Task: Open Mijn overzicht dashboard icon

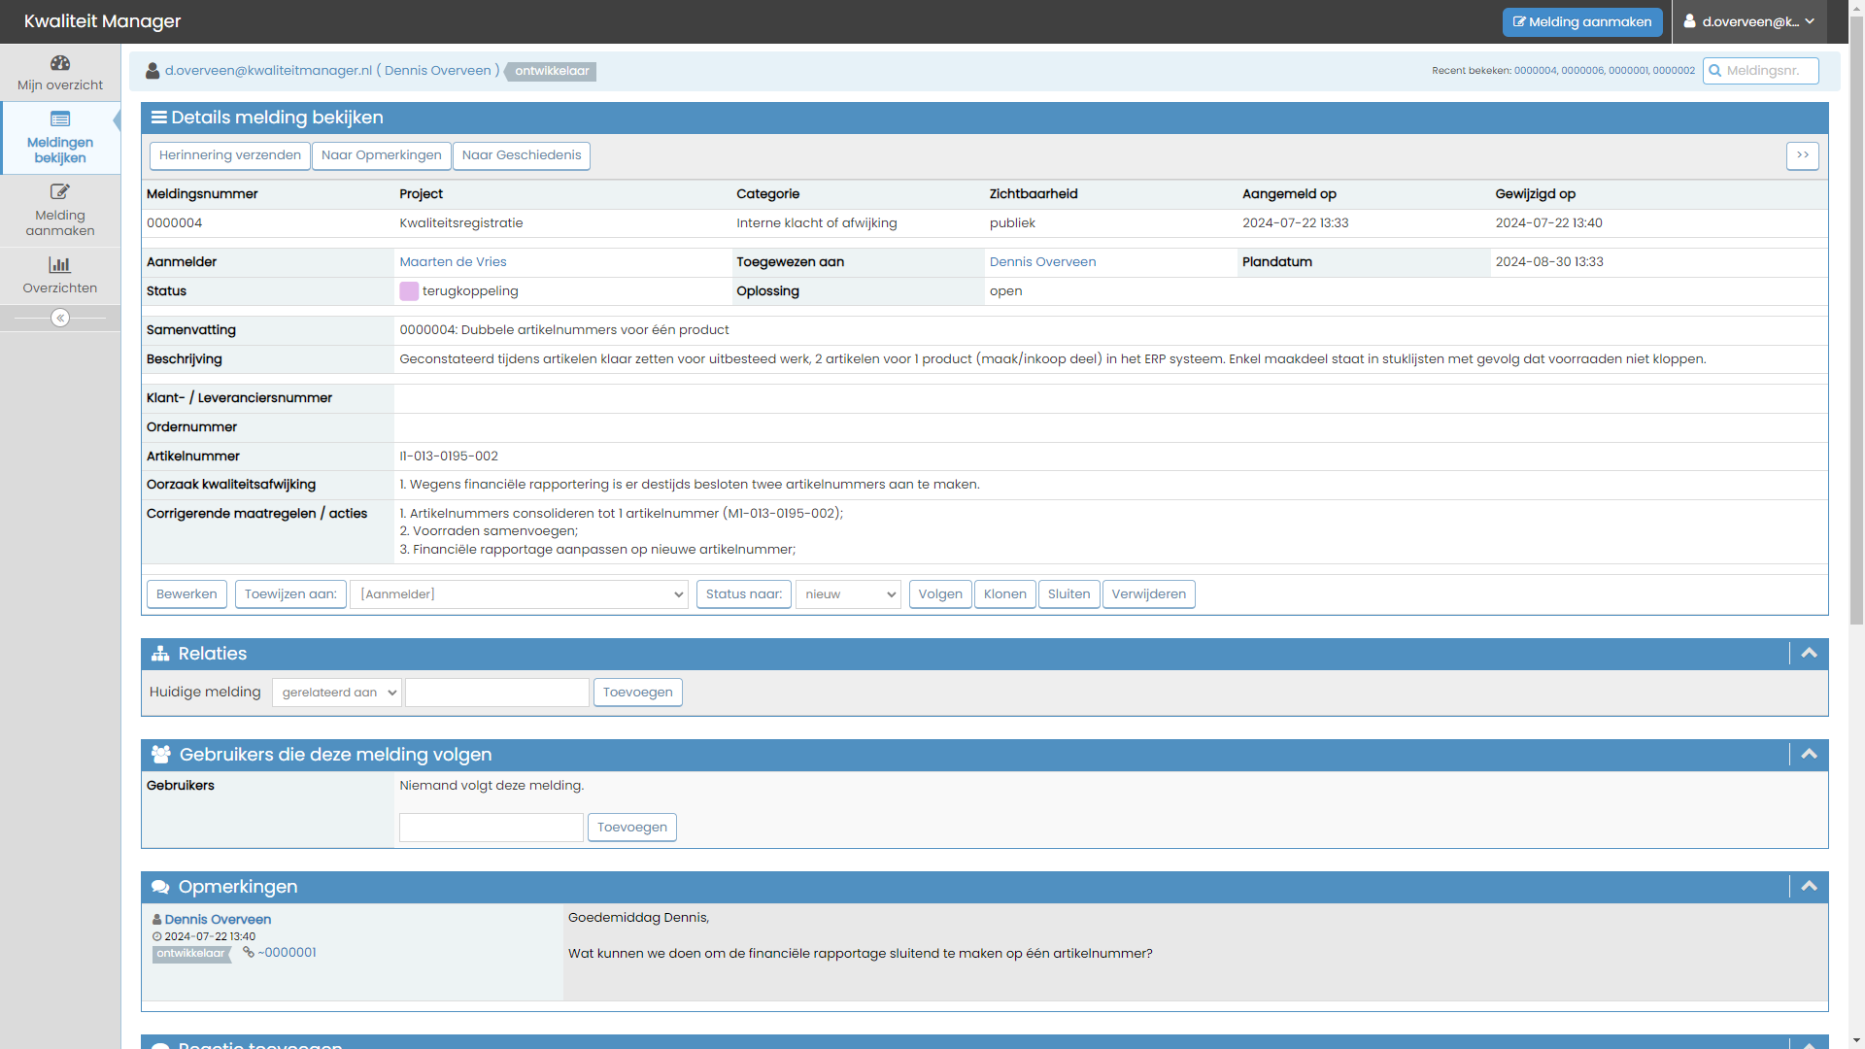Action: point(60,63)
